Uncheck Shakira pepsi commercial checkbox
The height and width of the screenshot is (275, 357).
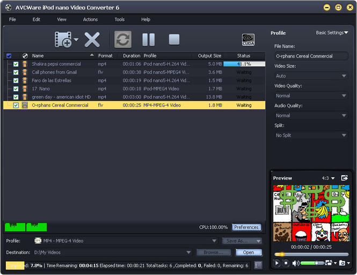(x=16, y=64)
